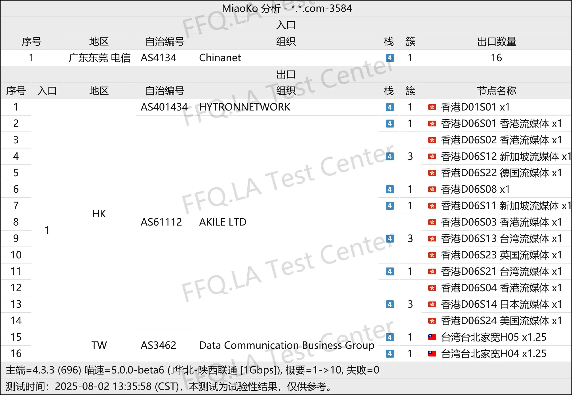Click the HYTRONNETWORK organization name
Screen dimensions: 572x395
click(x=245, y=107)
